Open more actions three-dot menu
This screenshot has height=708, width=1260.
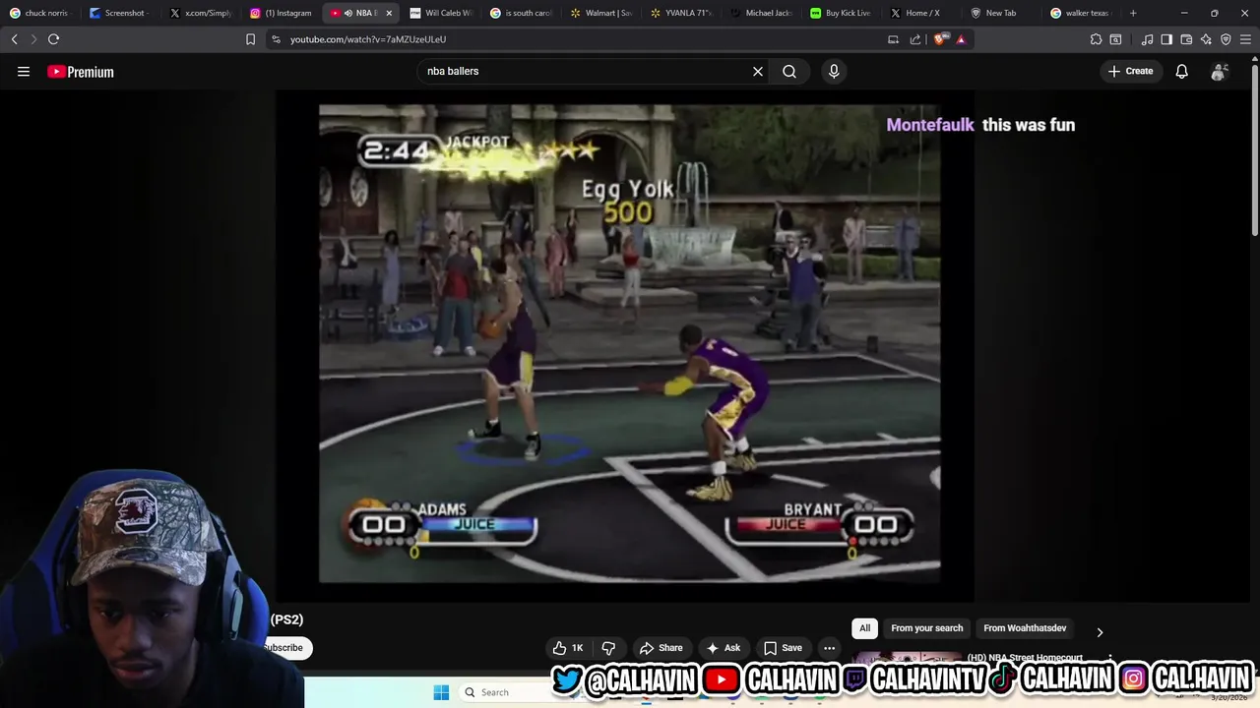(829, 648)
